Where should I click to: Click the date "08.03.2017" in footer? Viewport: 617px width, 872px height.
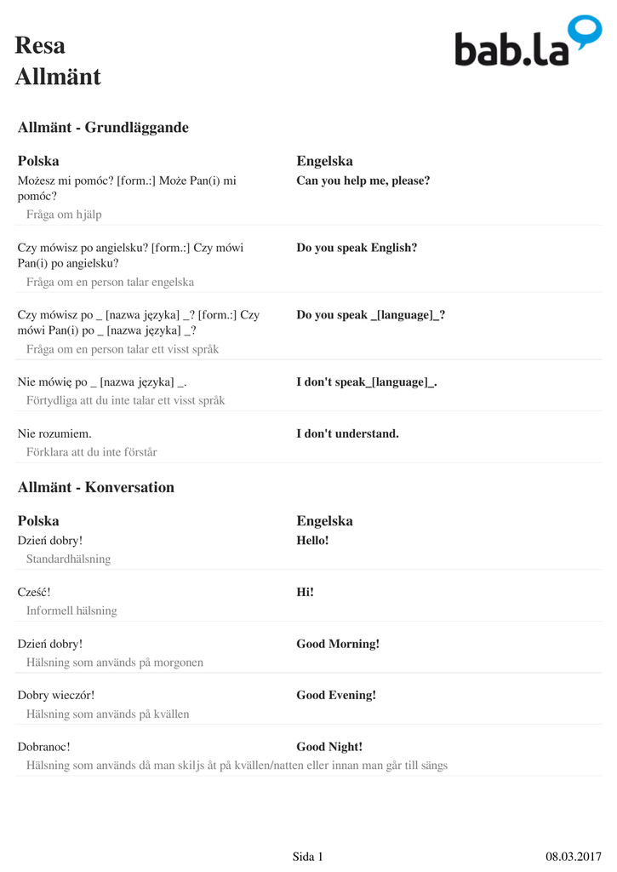(x=573, y=857)
